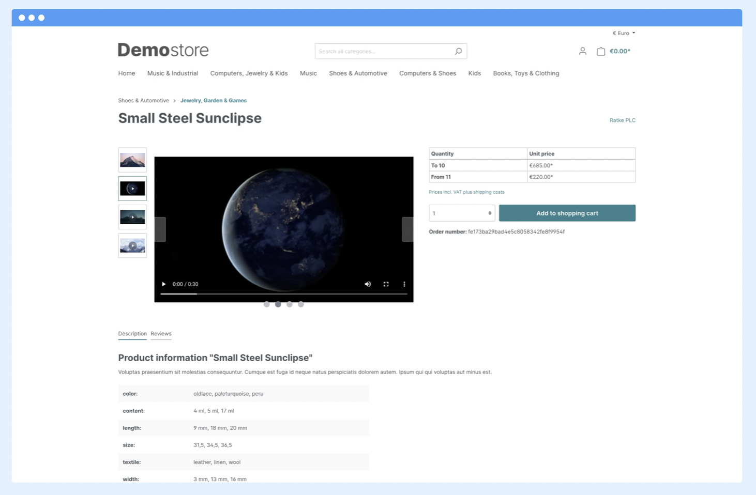Select the fourth gallery dot indicator
The width and height of the screenshot is (756, 495).
[301, 304]
